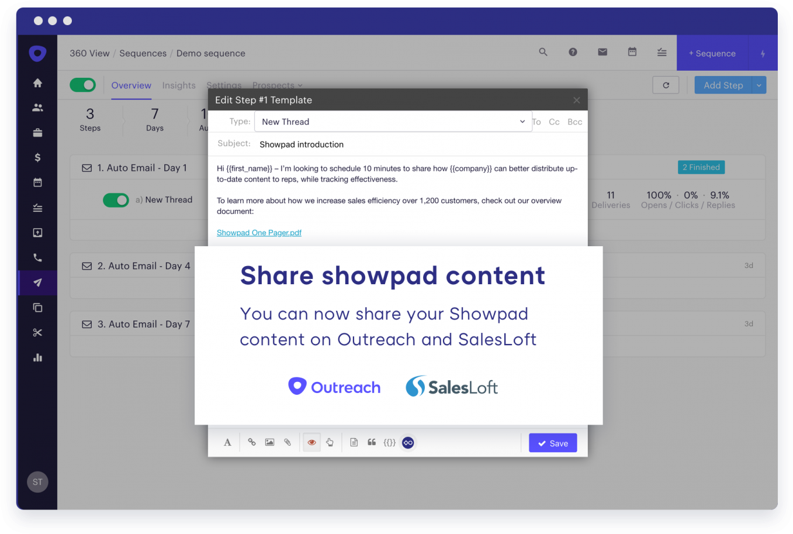Click the Showpad infinity icon in editor
Image resolution: width=793 pixels, height=534 pixels.
408,443
